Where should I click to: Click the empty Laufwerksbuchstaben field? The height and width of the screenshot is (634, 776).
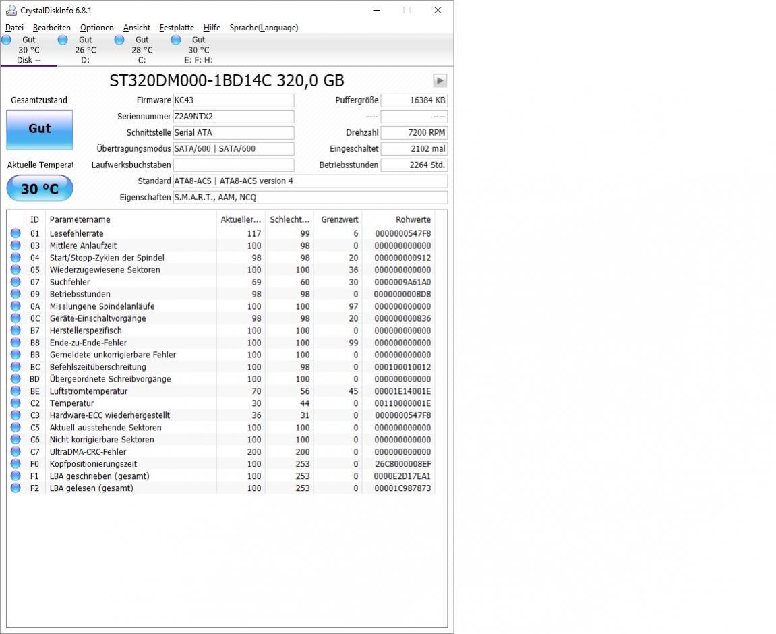click(x=233, y=165)
